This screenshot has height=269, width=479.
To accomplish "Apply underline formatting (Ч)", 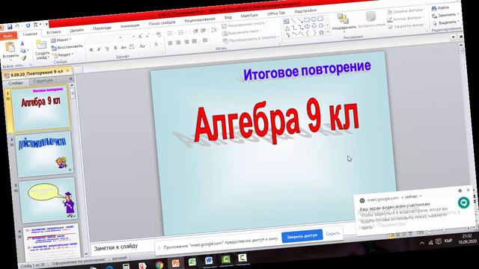I will 106,49.
